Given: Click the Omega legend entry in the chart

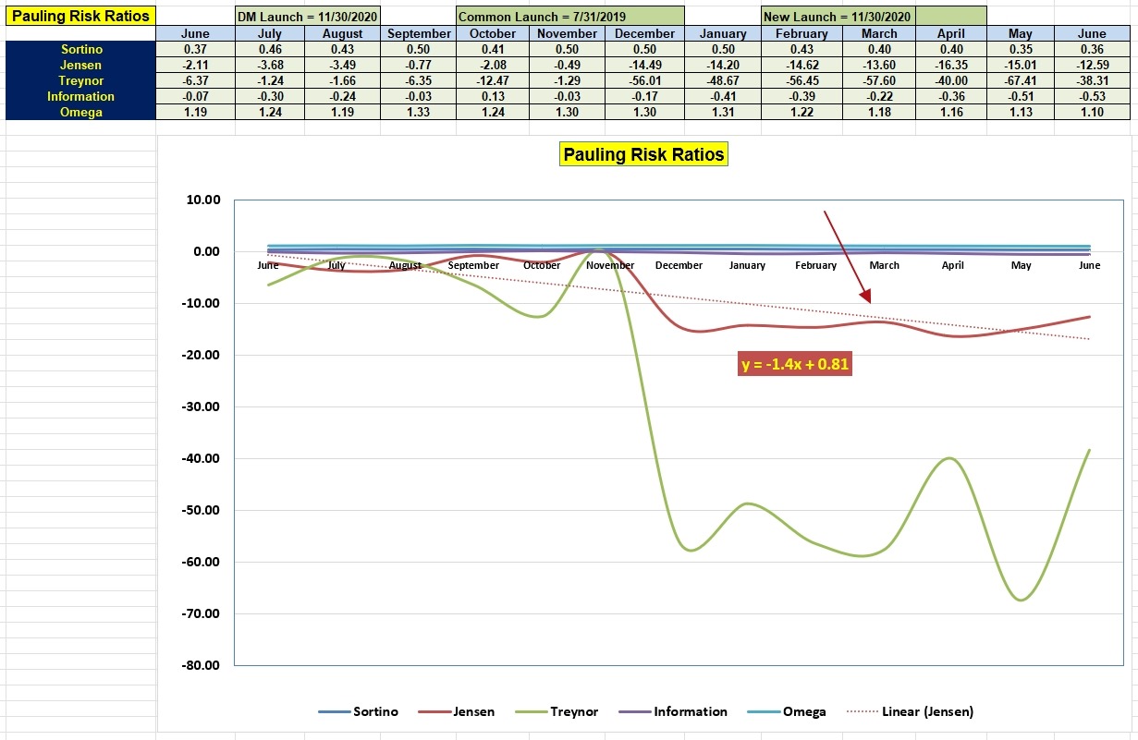Looking at the screenshot, I should tap(788, 711).
